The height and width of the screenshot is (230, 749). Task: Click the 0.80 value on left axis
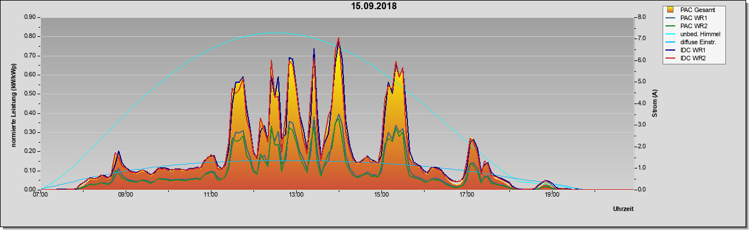31,36
